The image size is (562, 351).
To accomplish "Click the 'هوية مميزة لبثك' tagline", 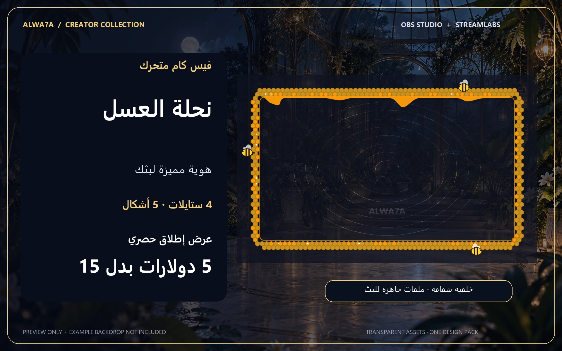I will (x=173, y=170).
